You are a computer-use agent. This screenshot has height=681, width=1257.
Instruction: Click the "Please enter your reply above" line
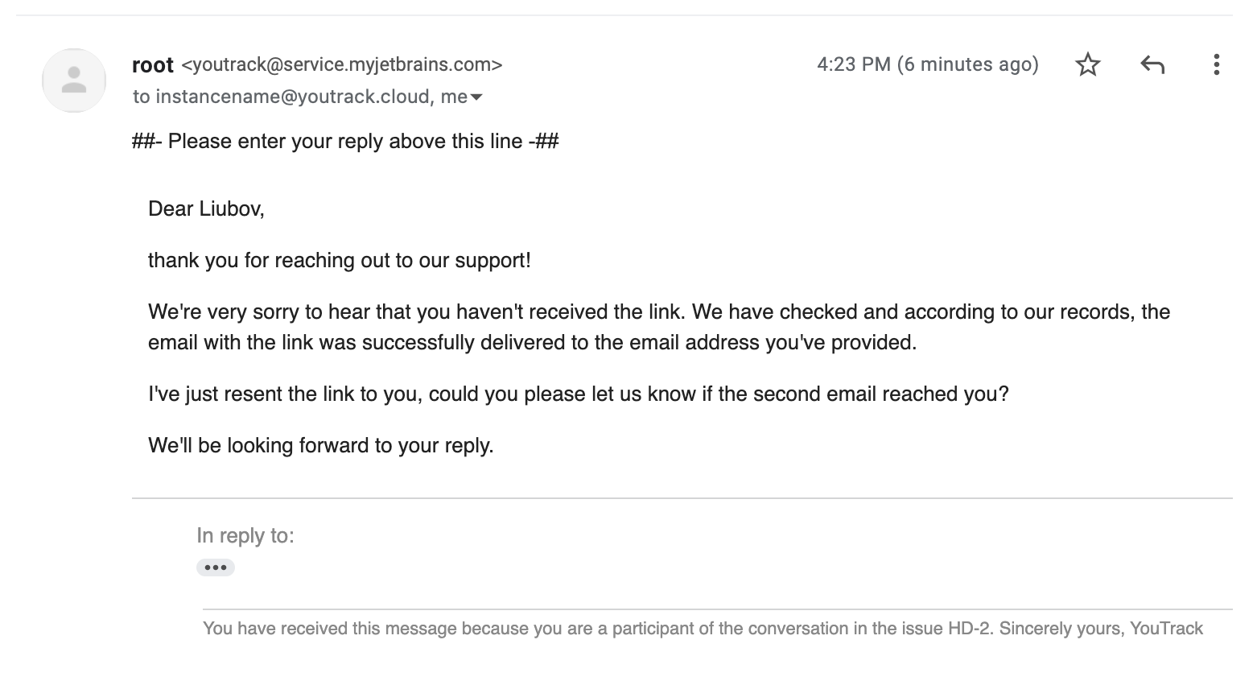(345, 142)
